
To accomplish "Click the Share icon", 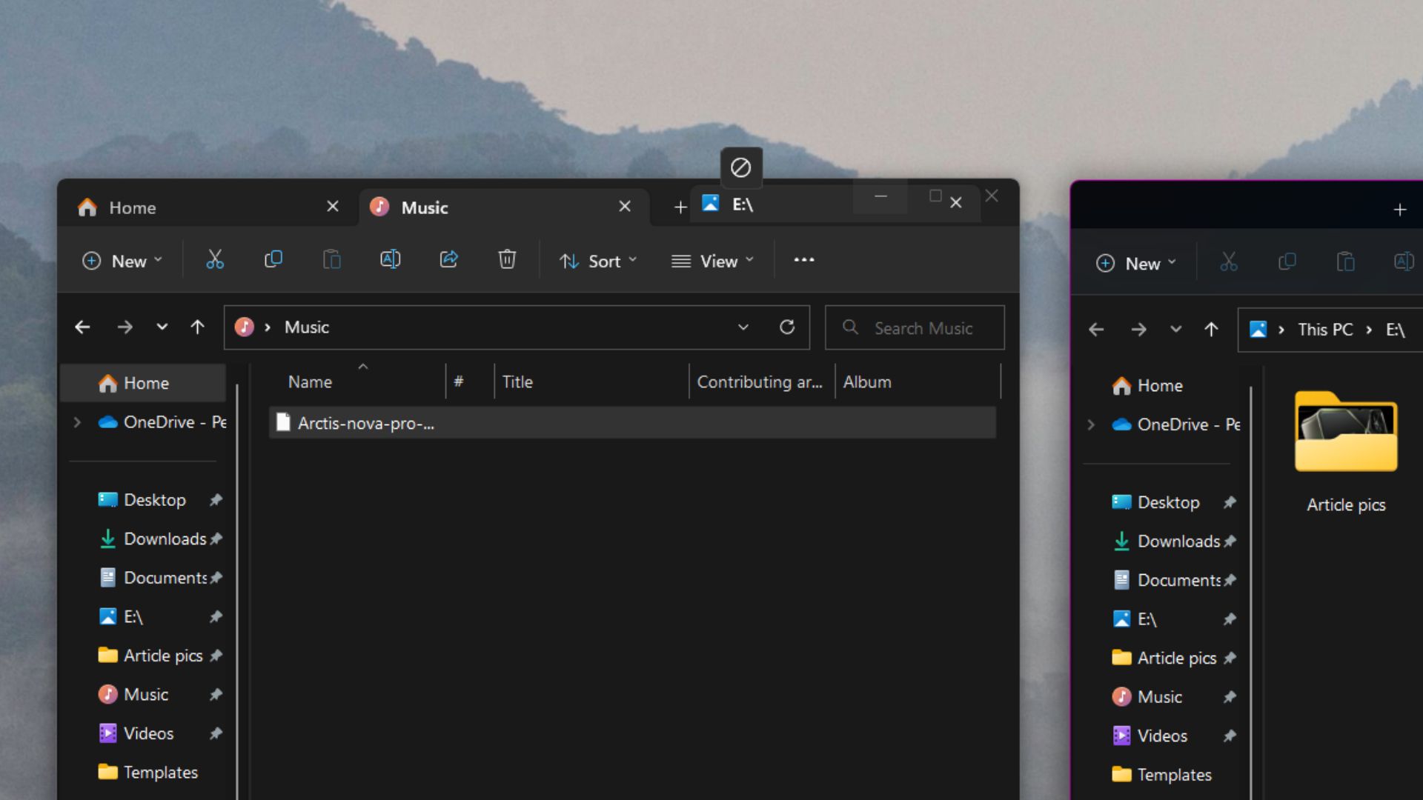I will pos(448,259).
